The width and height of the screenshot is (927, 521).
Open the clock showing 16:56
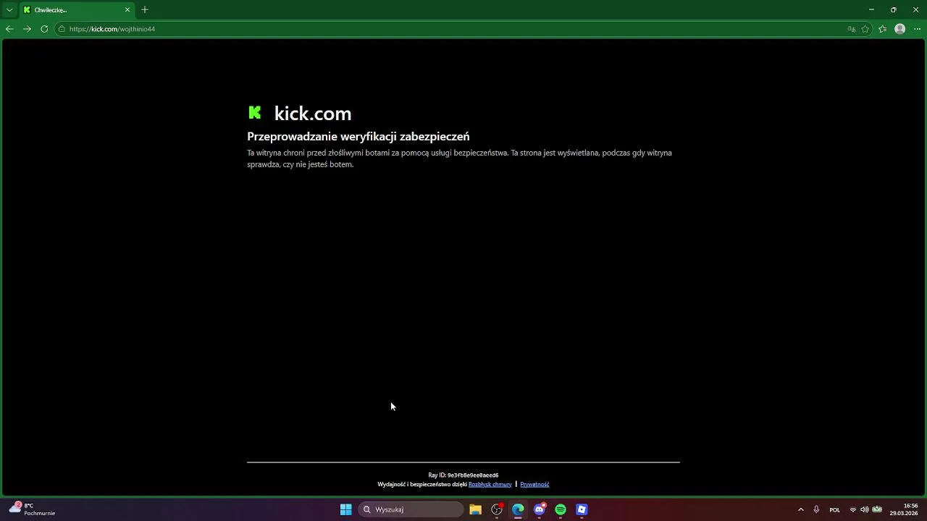(x=905, y=509)
